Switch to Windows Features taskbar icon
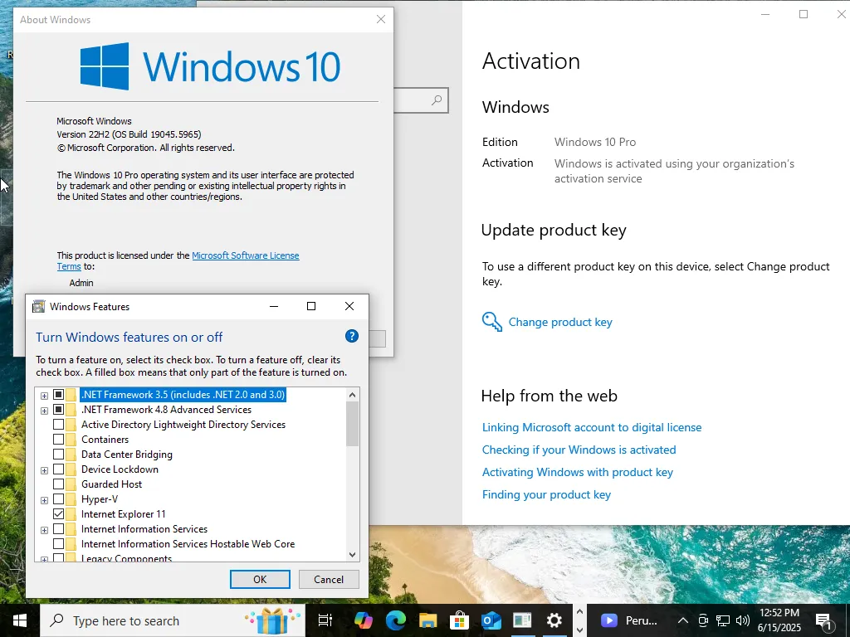Screen dimensions: 850x637 tap(523, 620)
